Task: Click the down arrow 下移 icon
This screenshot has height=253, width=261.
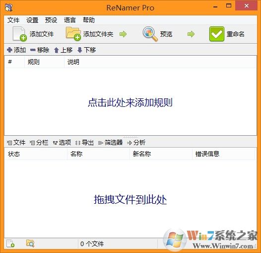Action: click(80, 50)
